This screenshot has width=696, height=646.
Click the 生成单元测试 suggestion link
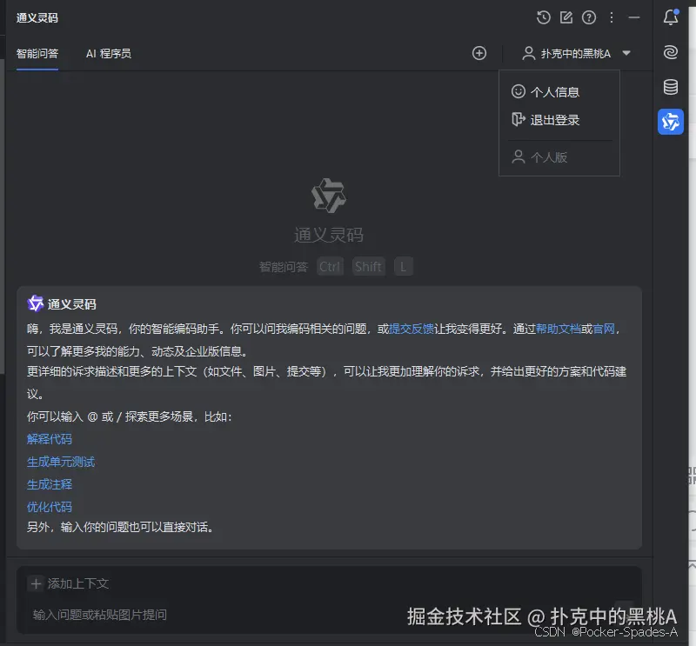tap(61, 462)
